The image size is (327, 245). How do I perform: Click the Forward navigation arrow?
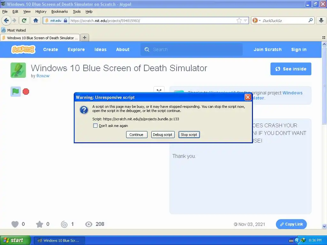point(14,20)
